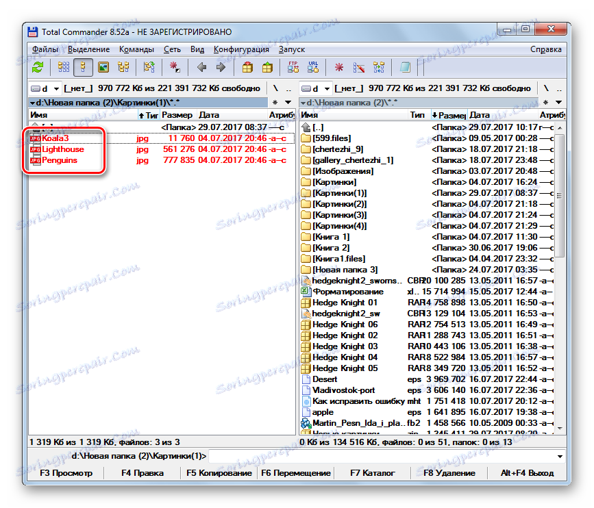Screen dimensions: 594x508
Task: Click right panel root directory backslash button
Action: point(546,88)
